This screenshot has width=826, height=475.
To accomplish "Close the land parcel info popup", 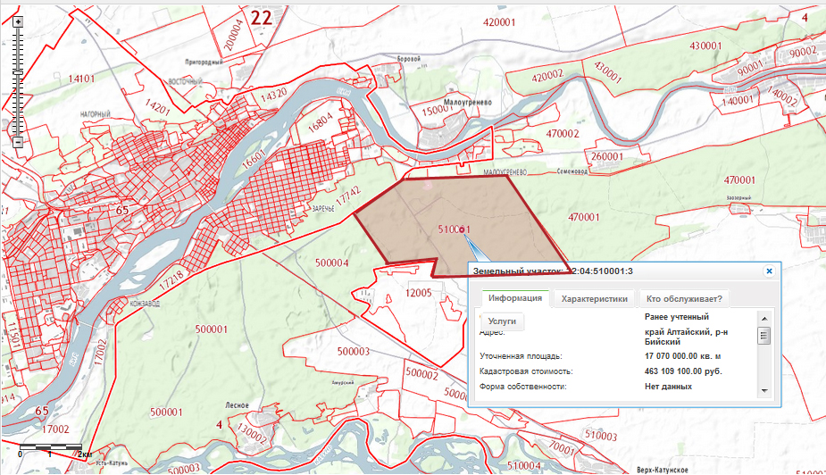I will [768, 271].
